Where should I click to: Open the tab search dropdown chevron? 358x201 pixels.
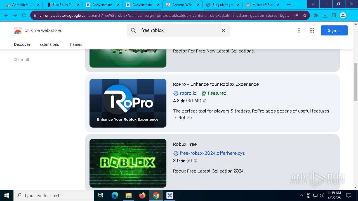click(x=313, y=4)
